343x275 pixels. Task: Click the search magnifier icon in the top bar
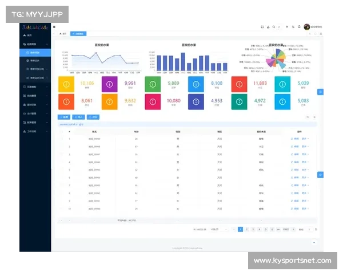274,26
